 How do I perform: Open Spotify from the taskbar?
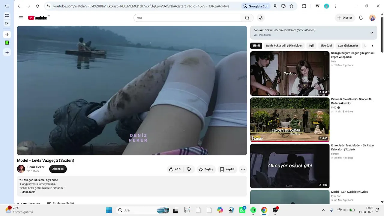pos(253,210)
